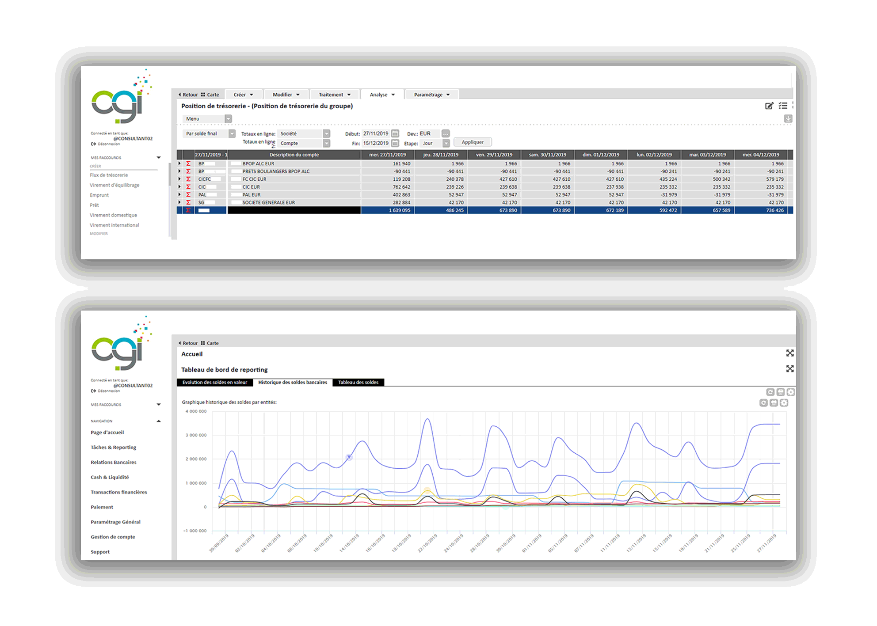Open the Virement international shortcut

pos(114,225)
